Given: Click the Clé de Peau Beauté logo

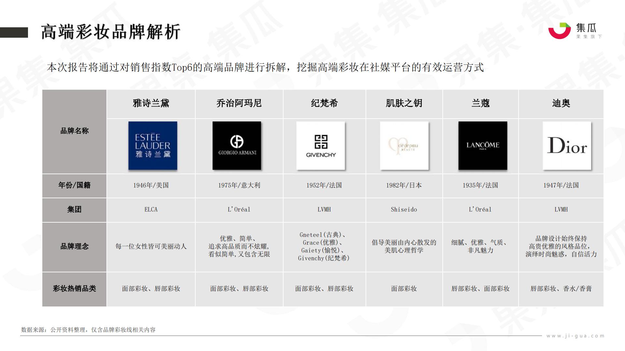Looking at the screenshot, I should point(404,146).
